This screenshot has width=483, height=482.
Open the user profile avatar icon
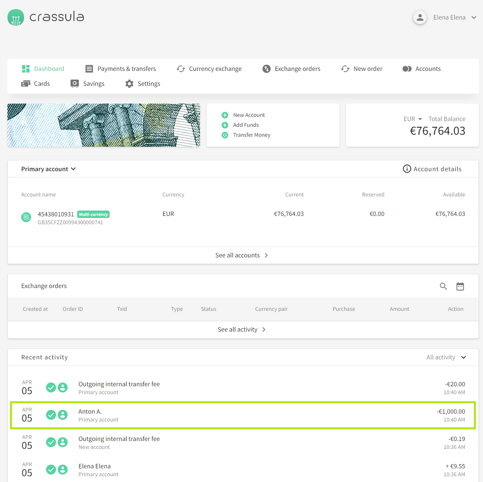pyautogui.click(x=420, y=17)
